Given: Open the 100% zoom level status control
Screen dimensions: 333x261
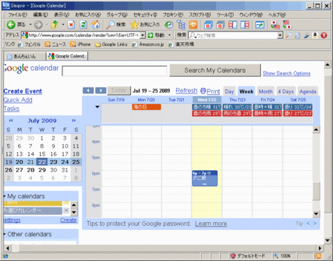Looking at the screenshot, I should tap(282, 256).
